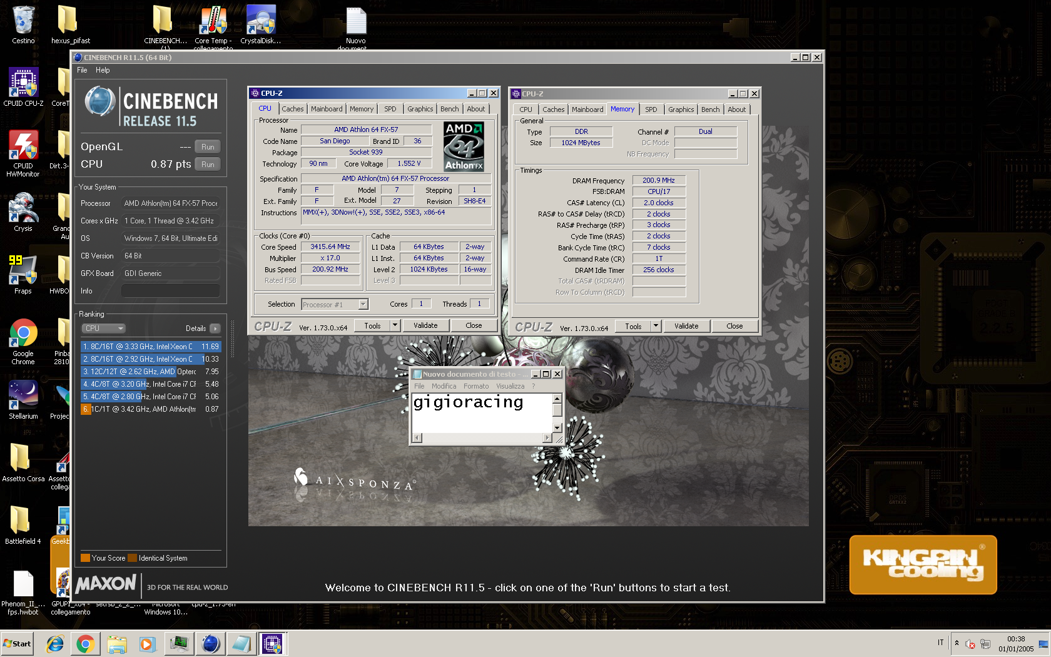Viewport: 1051px width, 657px height.
Task: Select ranking row 12C/12T @ 2.62 GHz Opteron
Action: pos(151,372)
